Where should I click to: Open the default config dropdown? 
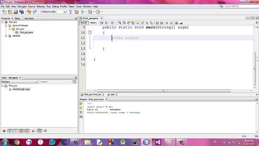[53, 12]
